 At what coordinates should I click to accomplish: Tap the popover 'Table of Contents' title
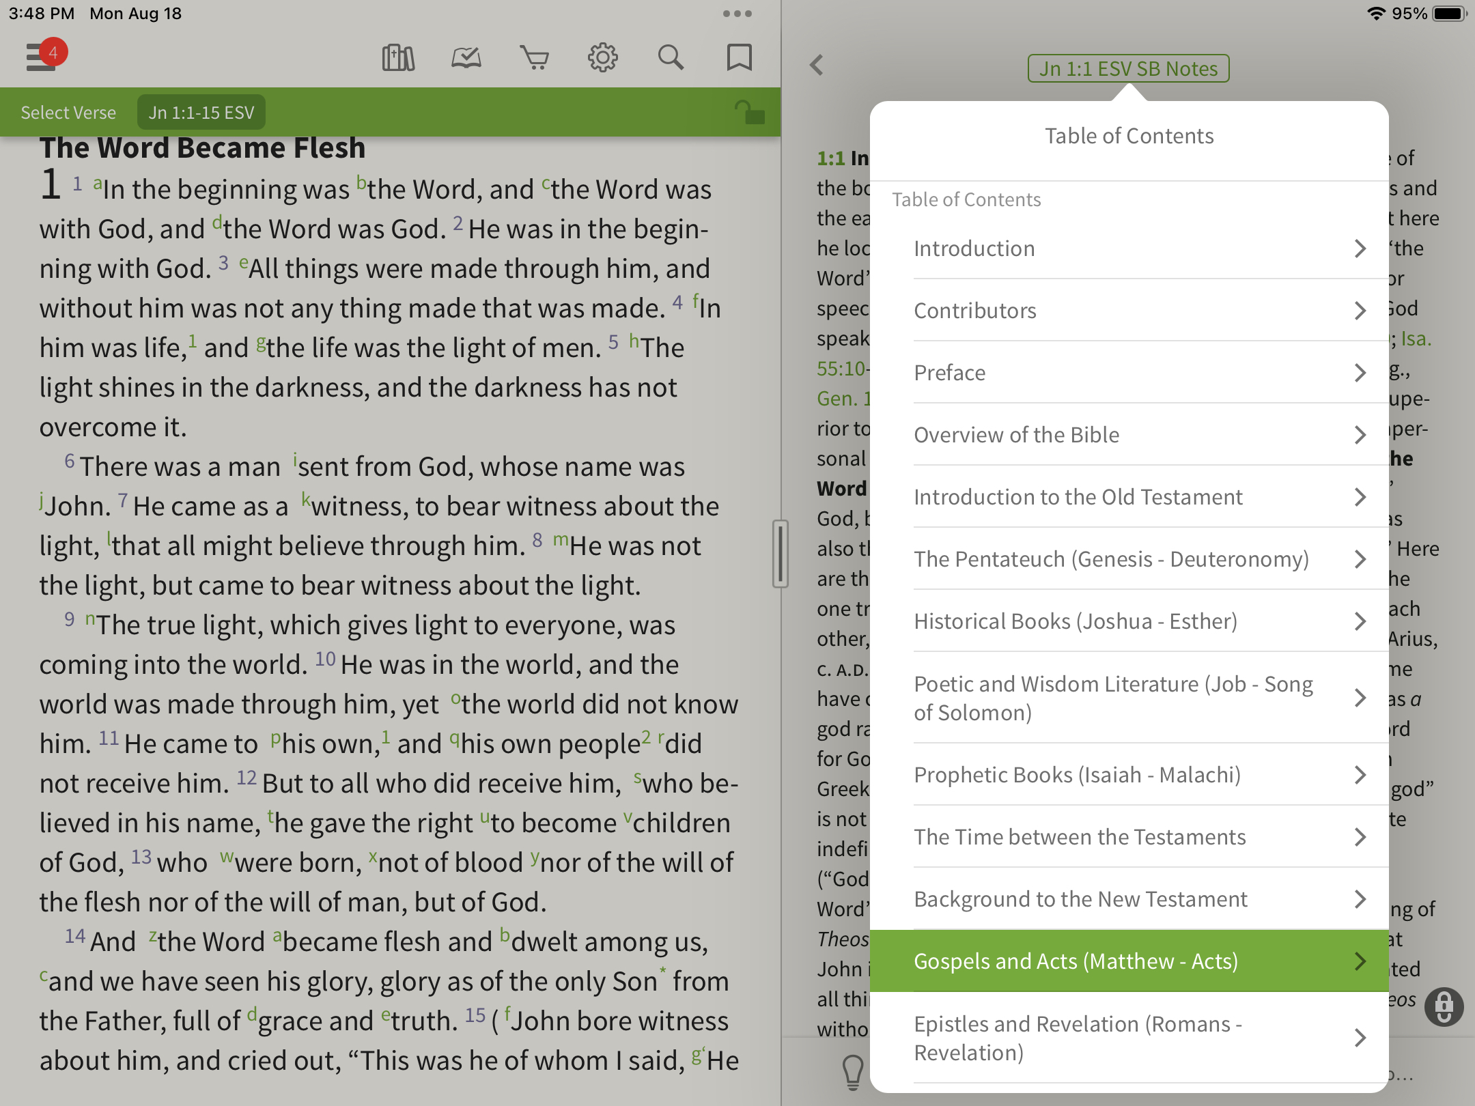pyautogui.click(x=1129, y=137)
